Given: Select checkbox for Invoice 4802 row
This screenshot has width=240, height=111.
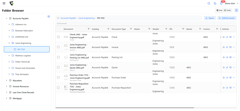Looking at the screenshot, I should tap(58, 47).
